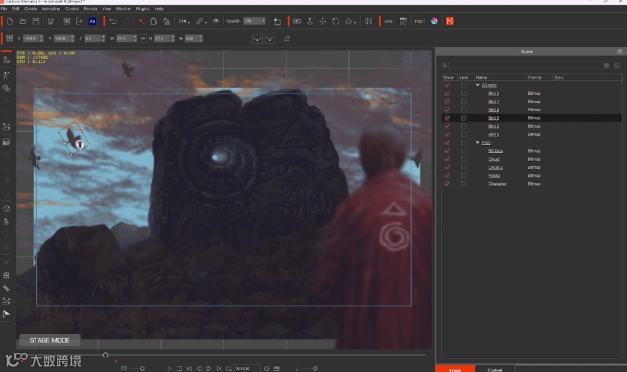Click the preview render icon

[67, 21]
